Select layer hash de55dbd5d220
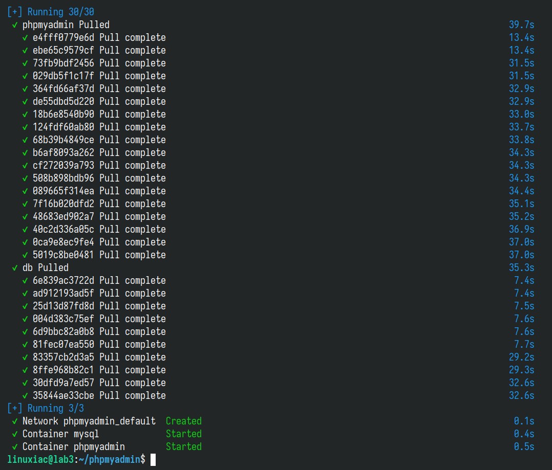Screen dimensions: 552x470 click(x=63, y=101)
